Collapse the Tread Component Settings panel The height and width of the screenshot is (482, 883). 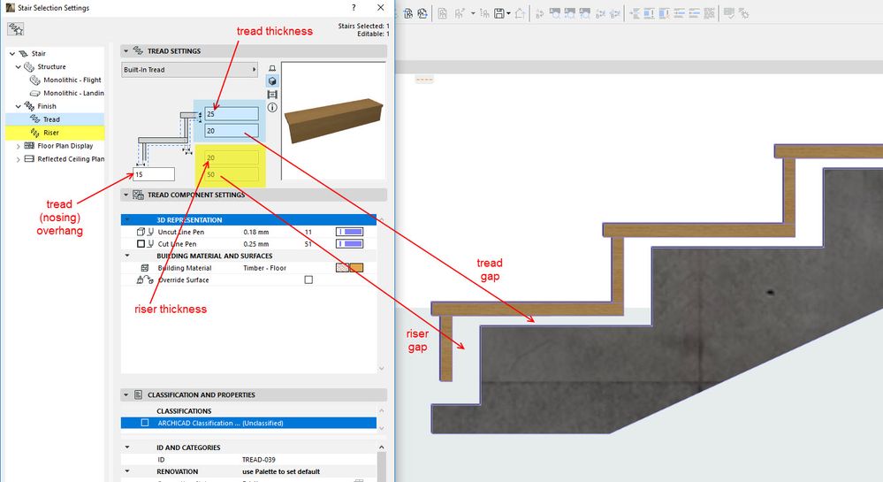126,195
